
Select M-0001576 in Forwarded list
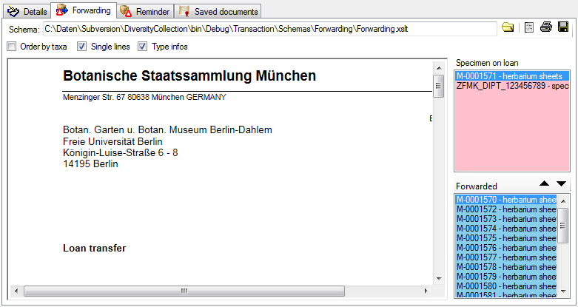coord(506,248)
